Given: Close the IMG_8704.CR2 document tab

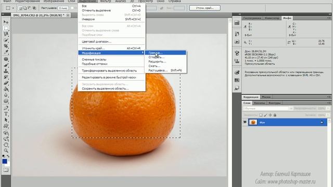Looking at the screenshot, I should click(x=68, y=15).
